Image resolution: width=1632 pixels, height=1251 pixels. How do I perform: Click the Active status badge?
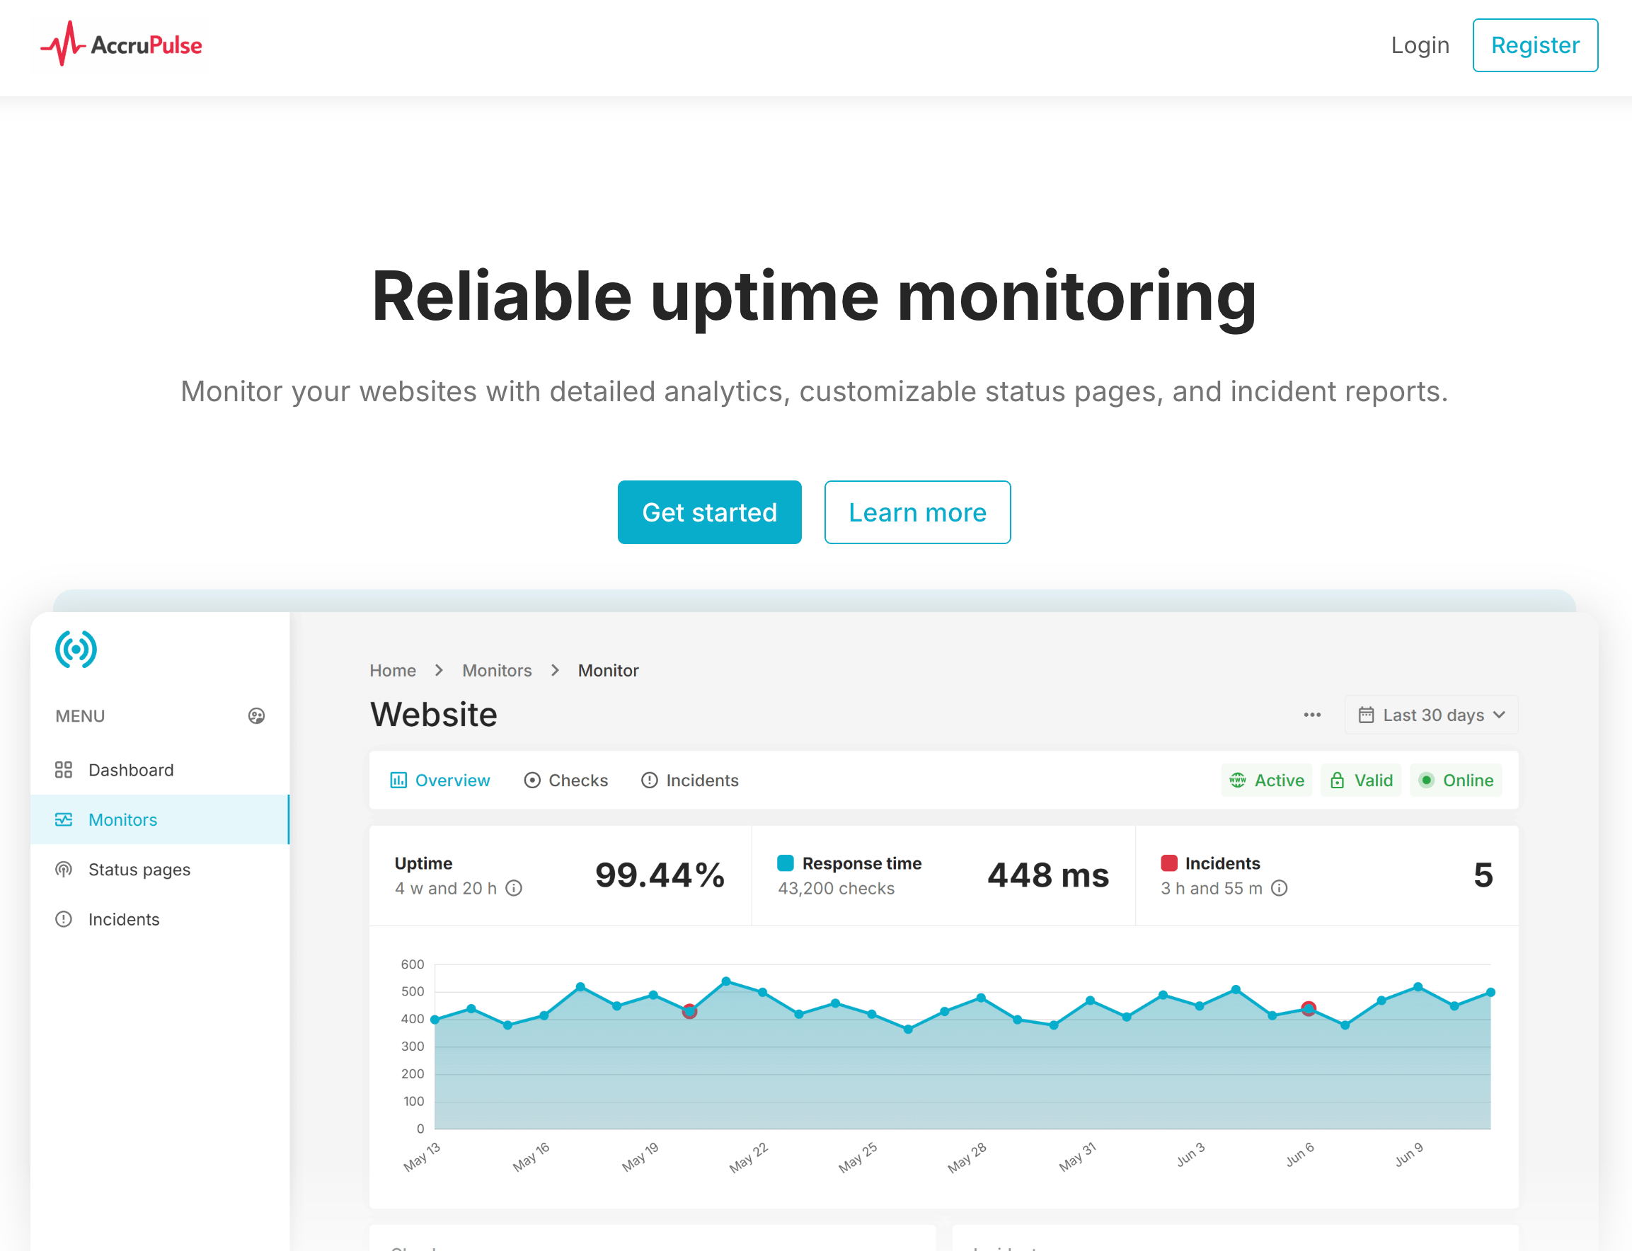tap(1266, 780)
